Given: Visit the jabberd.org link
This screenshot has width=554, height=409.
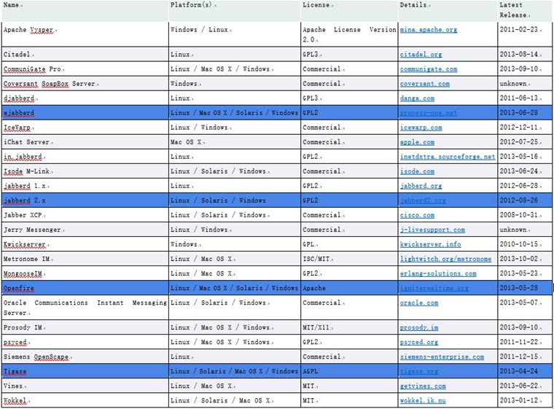Looking at the screenshot, I should (421, 186).
